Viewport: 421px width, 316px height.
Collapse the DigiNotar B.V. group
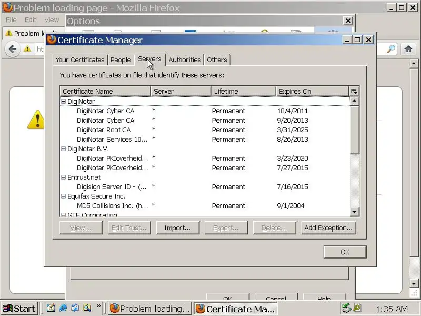coord(63,149)
